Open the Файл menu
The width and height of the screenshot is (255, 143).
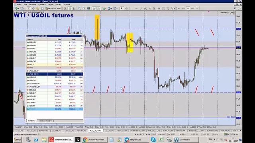tap(19, 4)
